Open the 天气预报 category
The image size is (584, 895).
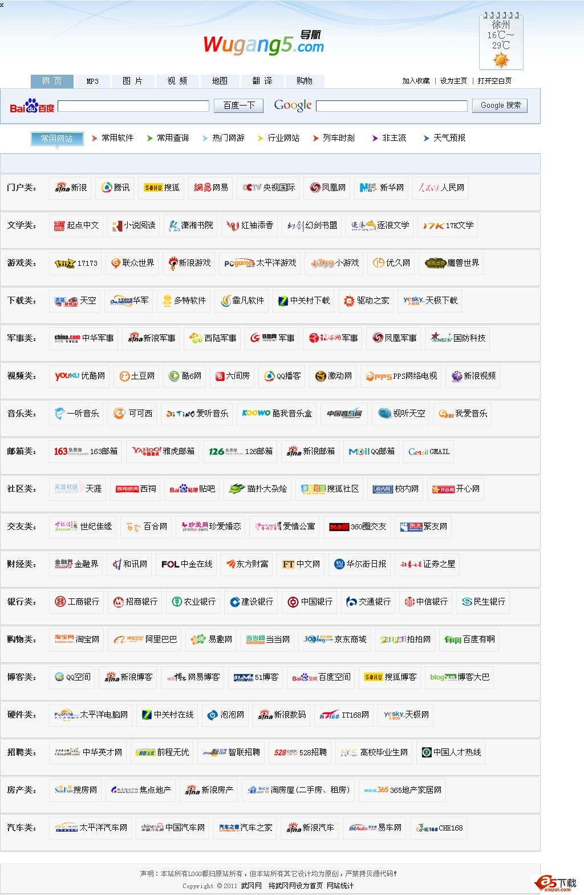[x=449, y=138]
